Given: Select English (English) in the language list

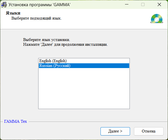Looking at the screenshot, I should [x=53, y=61].
